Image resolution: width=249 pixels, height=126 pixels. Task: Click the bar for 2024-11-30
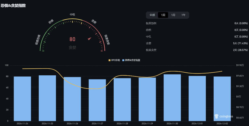coord(172,98)
